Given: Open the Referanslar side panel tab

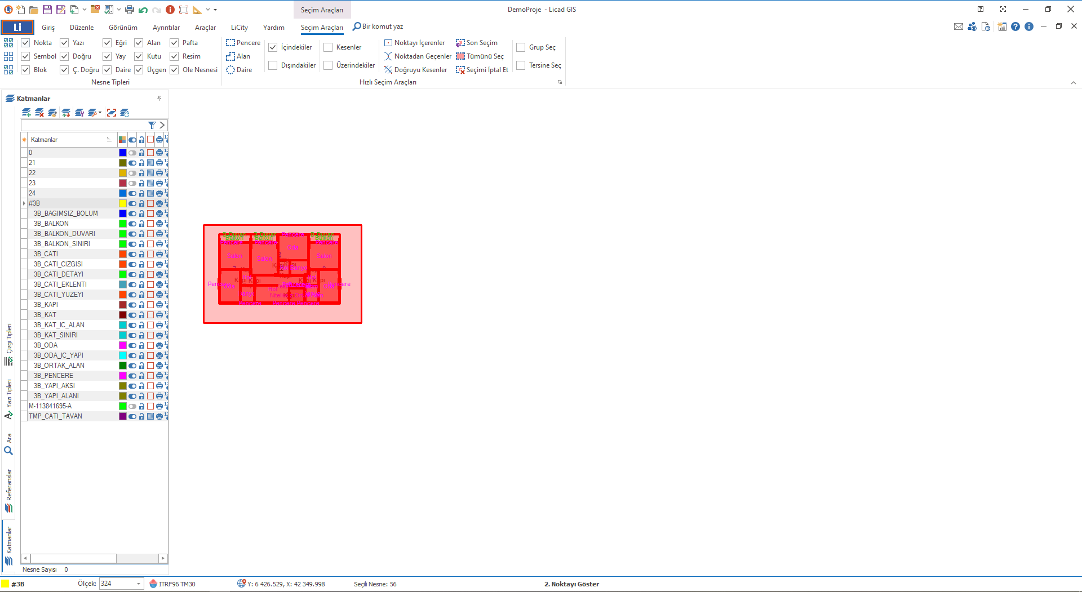Looking at the screenshot, I should pyautogui.click(x=8, y=491).
